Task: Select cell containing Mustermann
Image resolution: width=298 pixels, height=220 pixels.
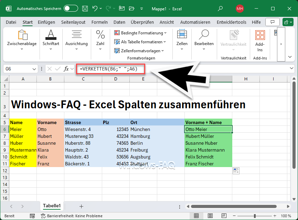Action: (23, 150)
